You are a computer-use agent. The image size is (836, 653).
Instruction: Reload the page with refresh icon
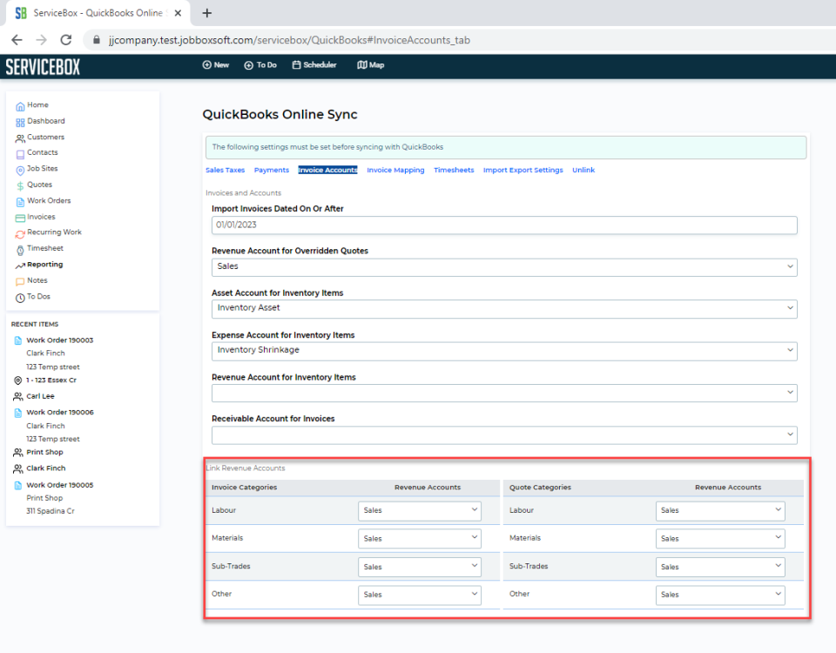click(x=66, y=40)
